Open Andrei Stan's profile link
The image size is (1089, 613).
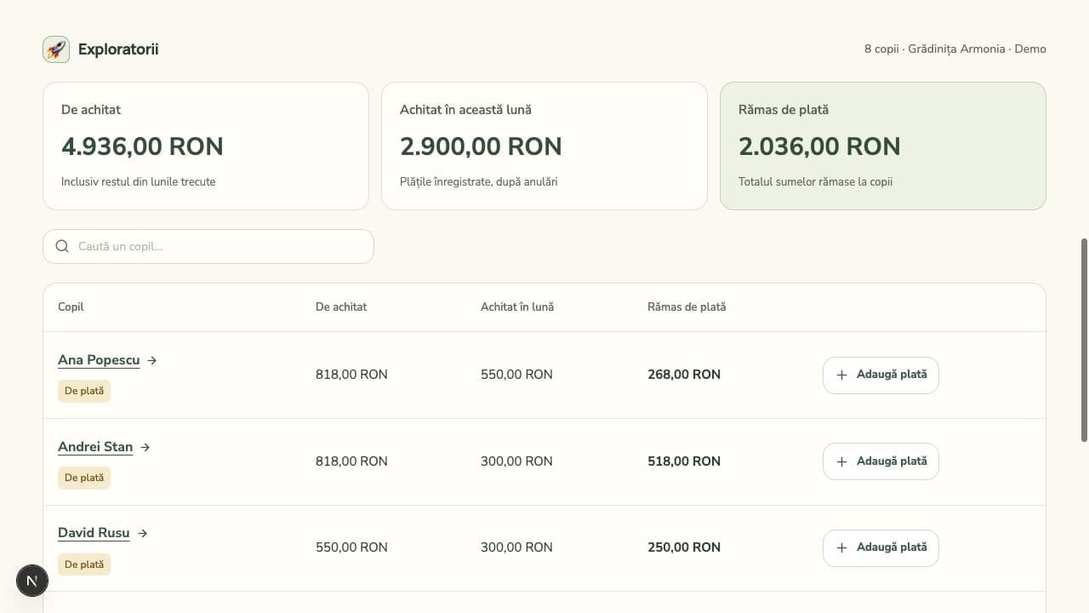(x=95, y=447)
